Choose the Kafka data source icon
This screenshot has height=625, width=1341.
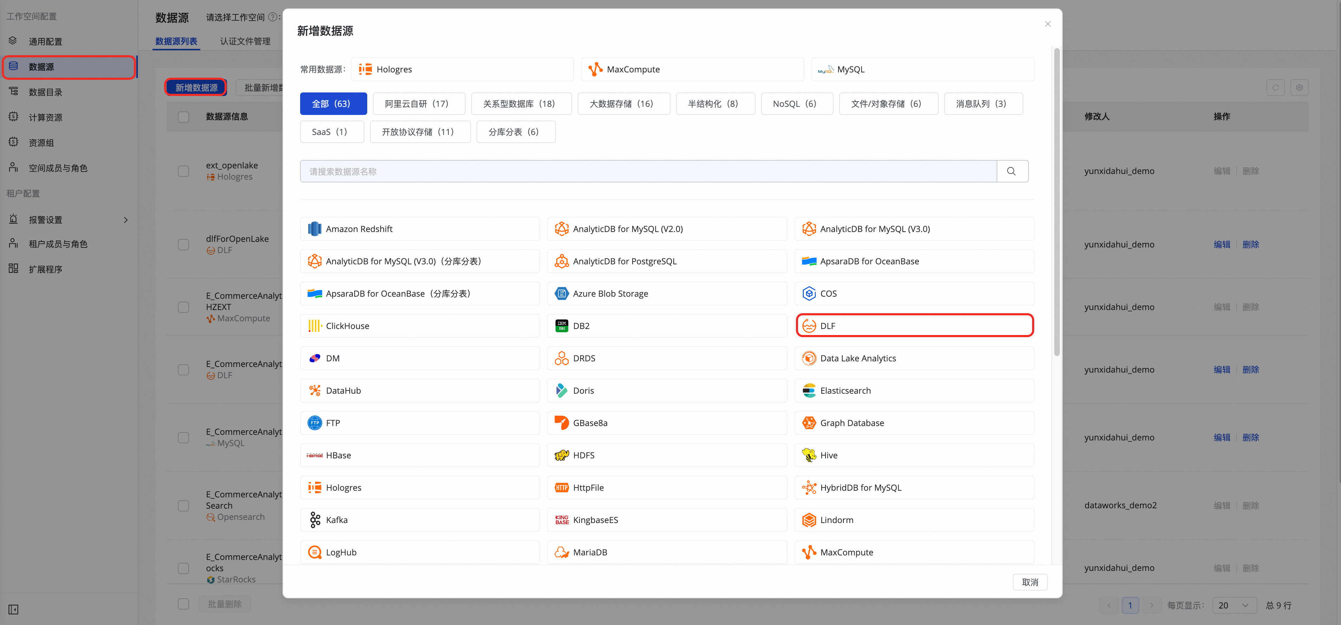tap(315, 520)
